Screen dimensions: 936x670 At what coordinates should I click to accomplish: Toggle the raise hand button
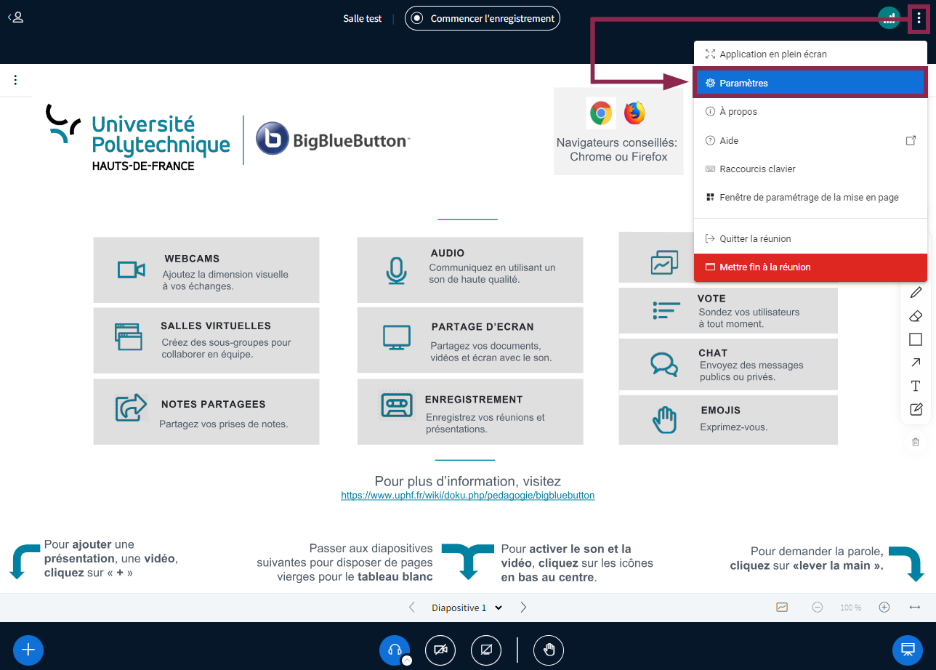[549, 650]
